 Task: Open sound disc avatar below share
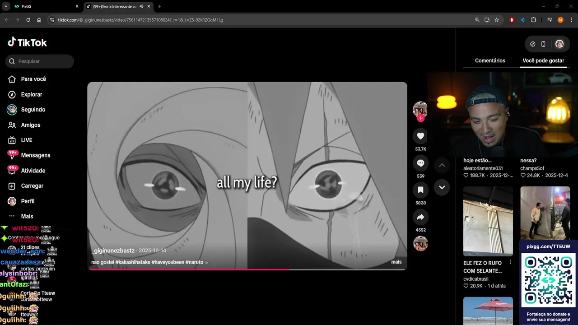tap(420, 243)
